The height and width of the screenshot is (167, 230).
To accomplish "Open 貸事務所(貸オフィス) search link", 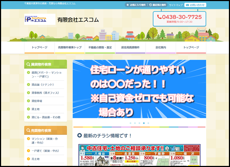I will pyautogui.click(x=45, y=93).
